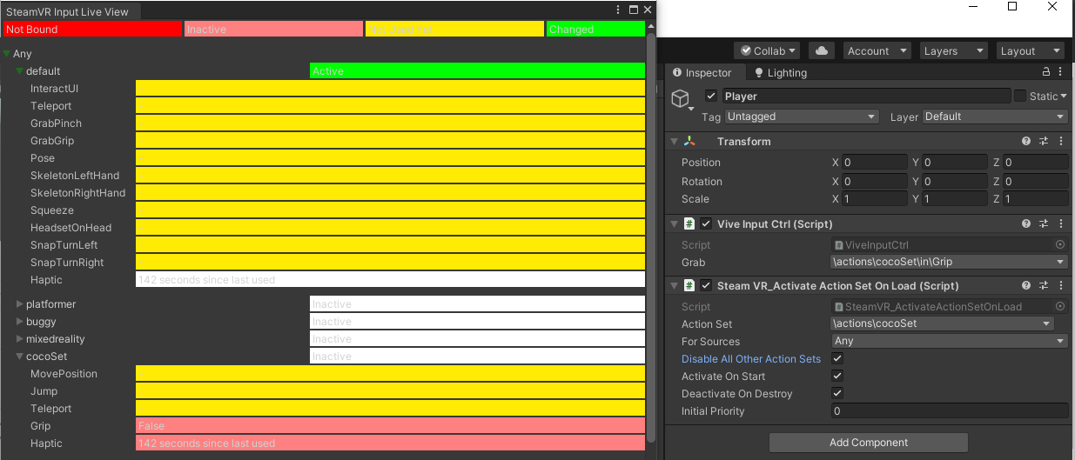
Task: Click the Add Component button
Action: click(869, 443)
